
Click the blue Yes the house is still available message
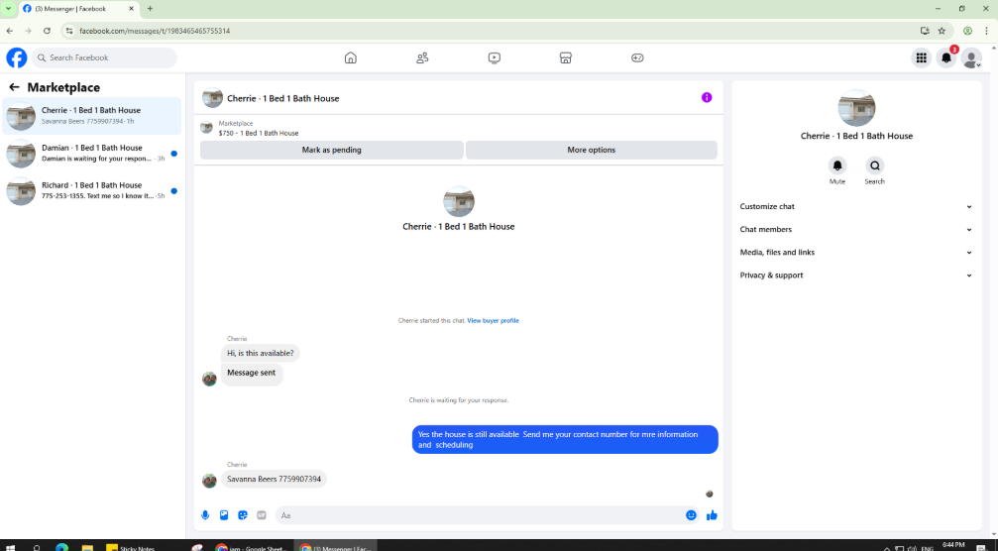(x=565, y=440)
